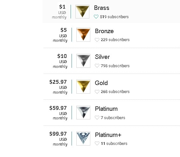Click the Platinum+ tier triangle icon
Screen dimensions: 180x157
tap(83, 139)
